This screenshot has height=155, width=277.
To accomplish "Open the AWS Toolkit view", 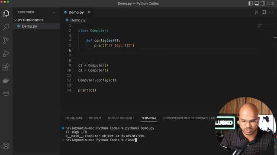I will 6,93.
